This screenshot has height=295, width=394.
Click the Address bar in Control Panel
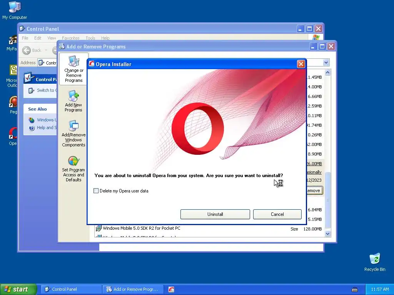(x=47, y=63)
